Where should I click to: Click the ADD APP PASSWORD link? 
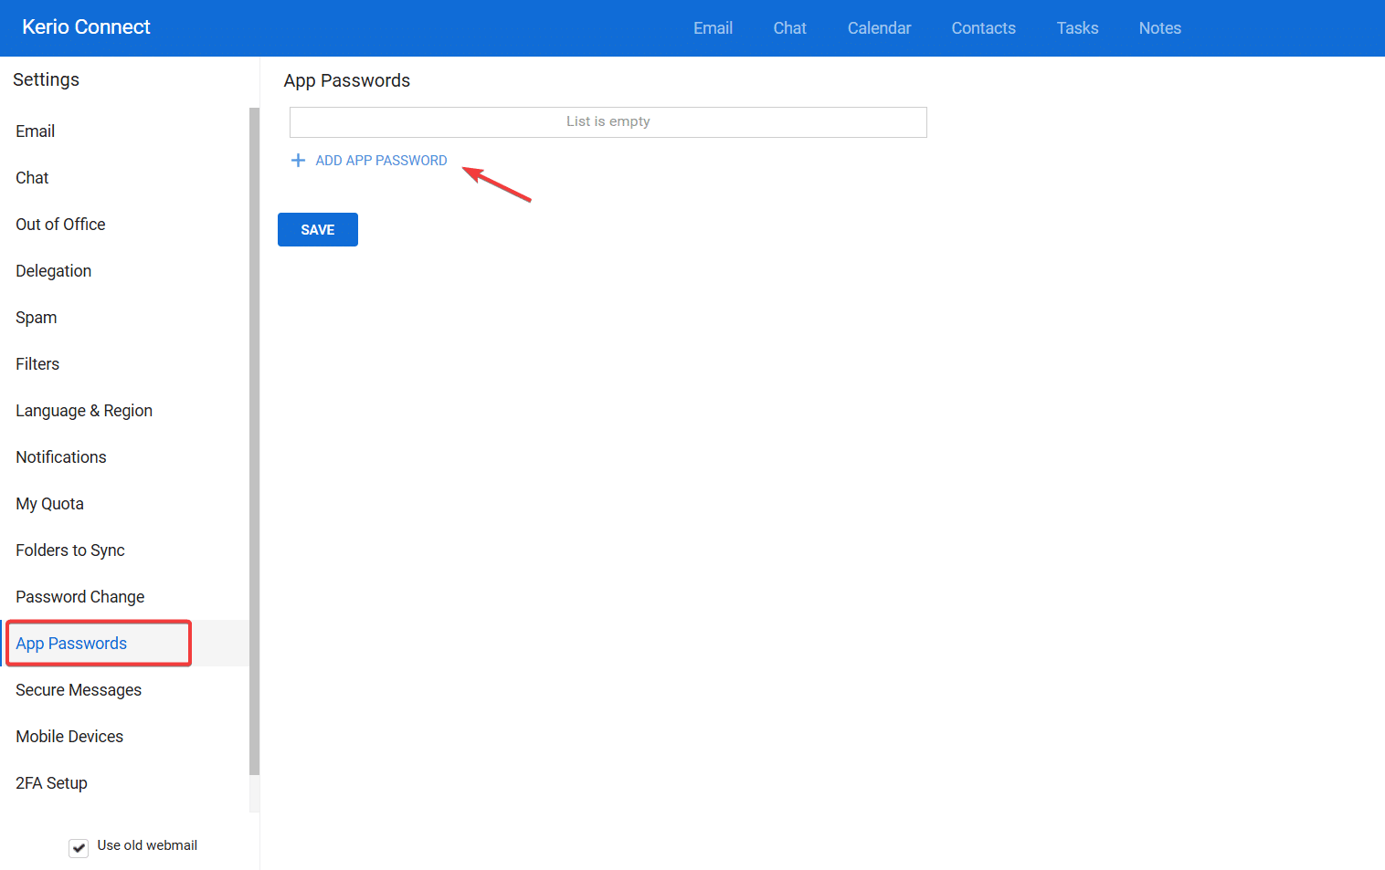381,161
